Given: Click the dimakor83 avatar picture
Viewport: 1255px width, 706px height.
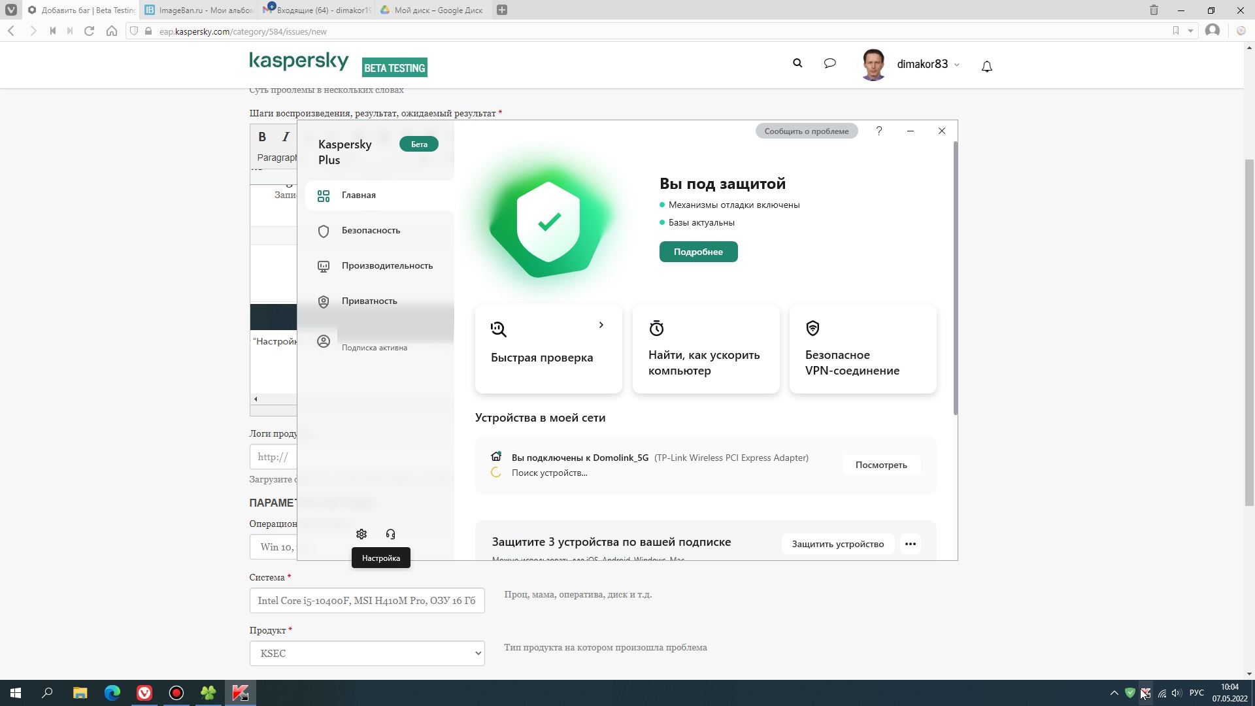Looking at the screenshot, I should 874,65.
